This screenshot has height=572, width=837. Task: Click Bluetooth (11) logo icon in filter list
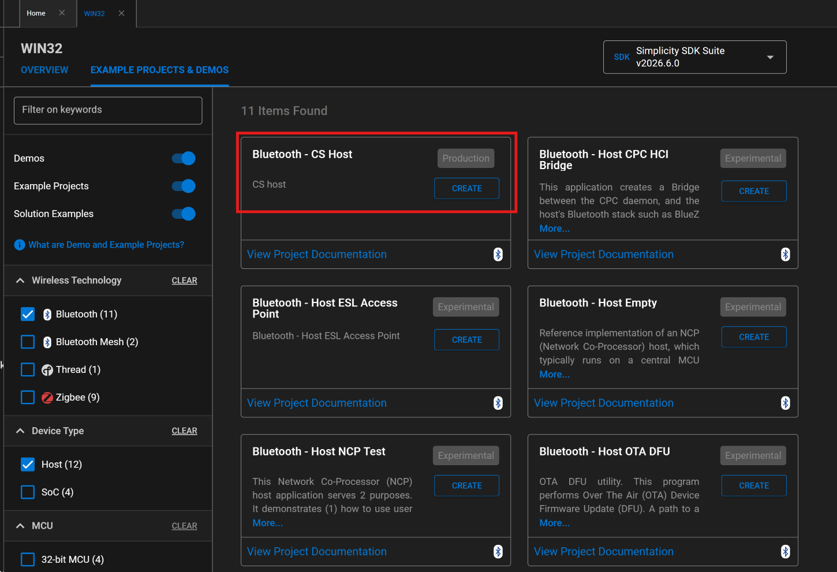point(47,315)
